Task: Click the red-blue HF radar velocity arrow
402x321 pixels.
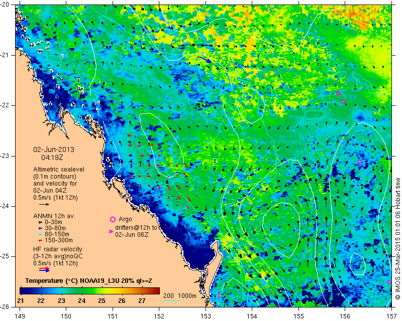Action: [44, 269]
